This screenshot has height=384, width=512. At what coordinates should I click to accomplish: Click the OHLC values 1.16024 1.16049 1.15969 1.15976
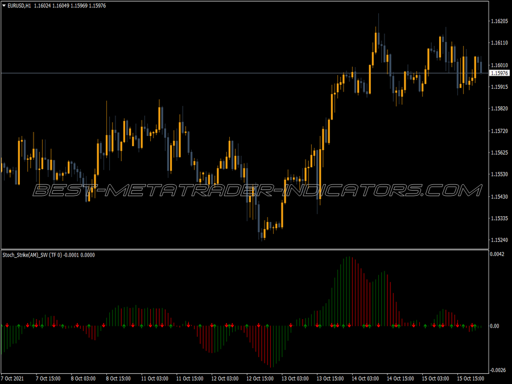[70, 6]
